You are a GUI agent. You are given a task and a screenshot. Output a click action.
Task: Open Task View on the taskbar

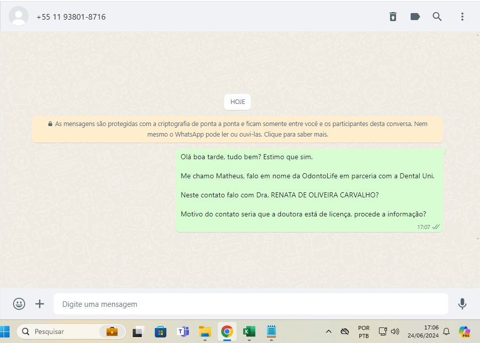[138, 331]
